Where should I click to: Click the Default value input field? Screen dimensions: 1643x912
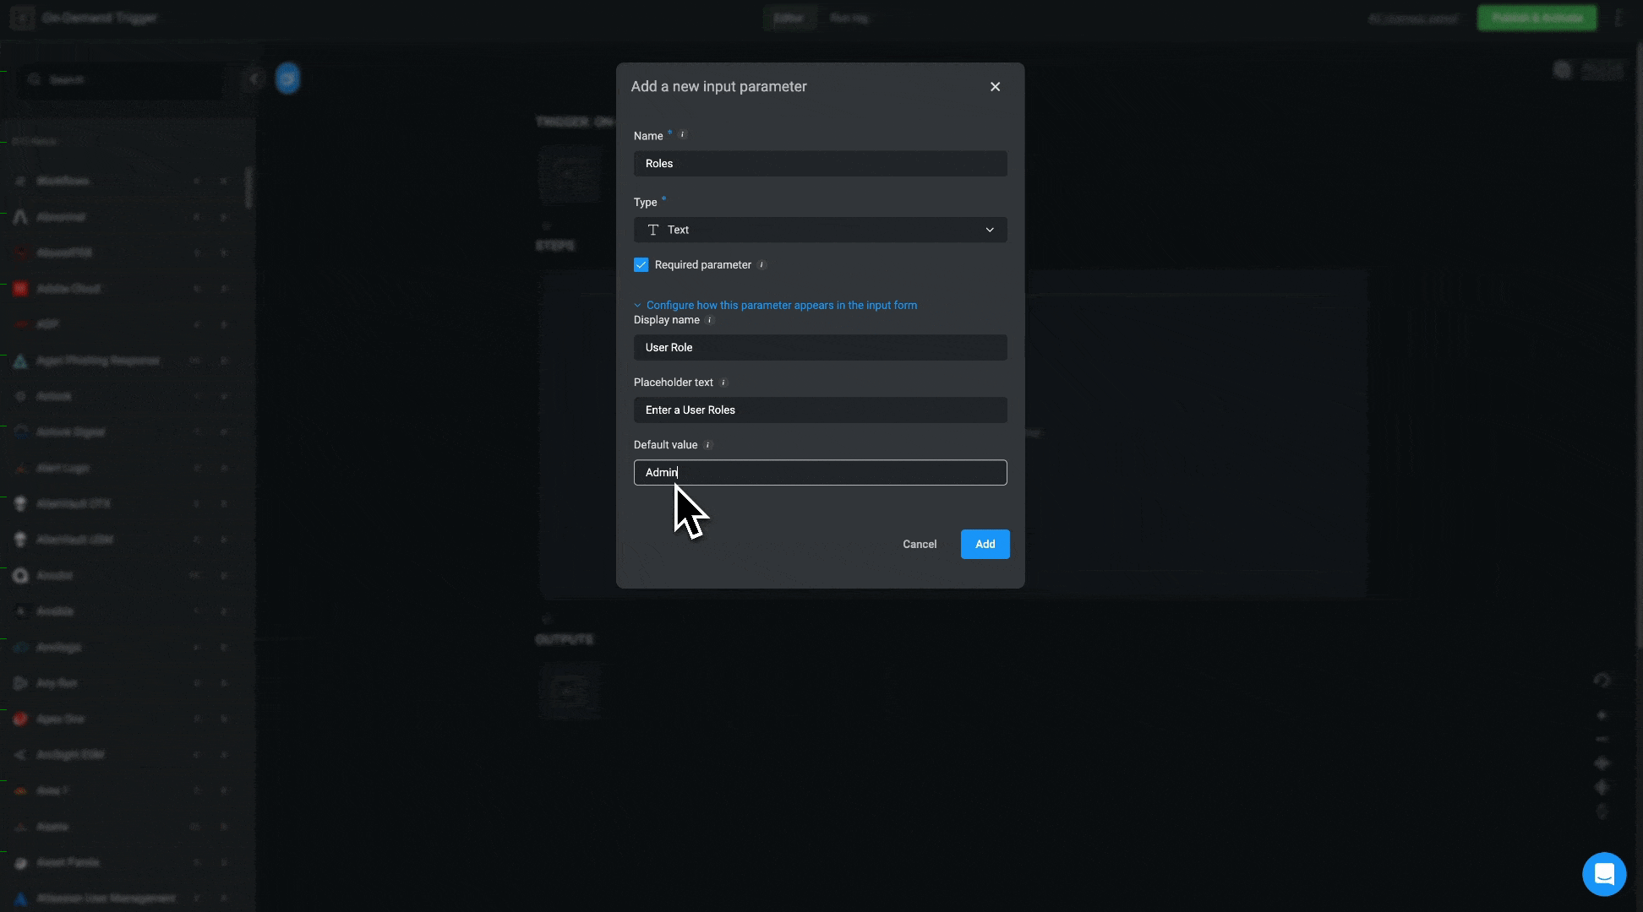pos(819,472)
